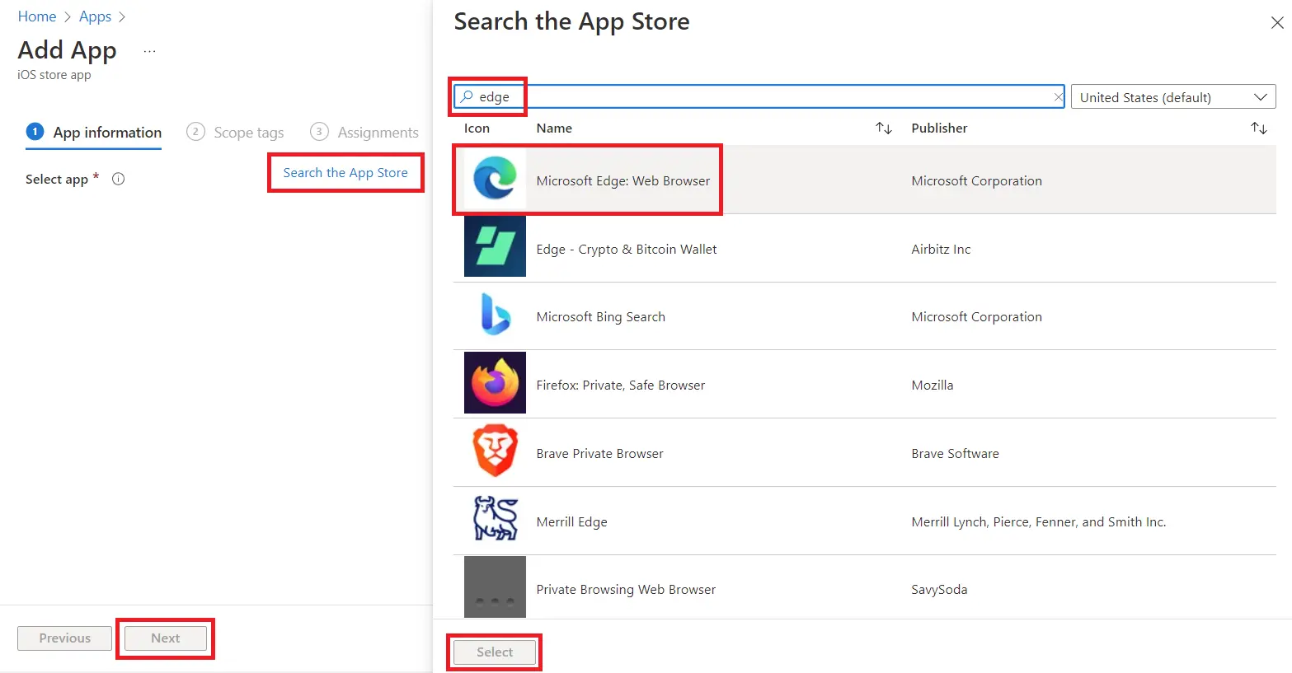Choose the Firefox browser icon

coord(495,383)
